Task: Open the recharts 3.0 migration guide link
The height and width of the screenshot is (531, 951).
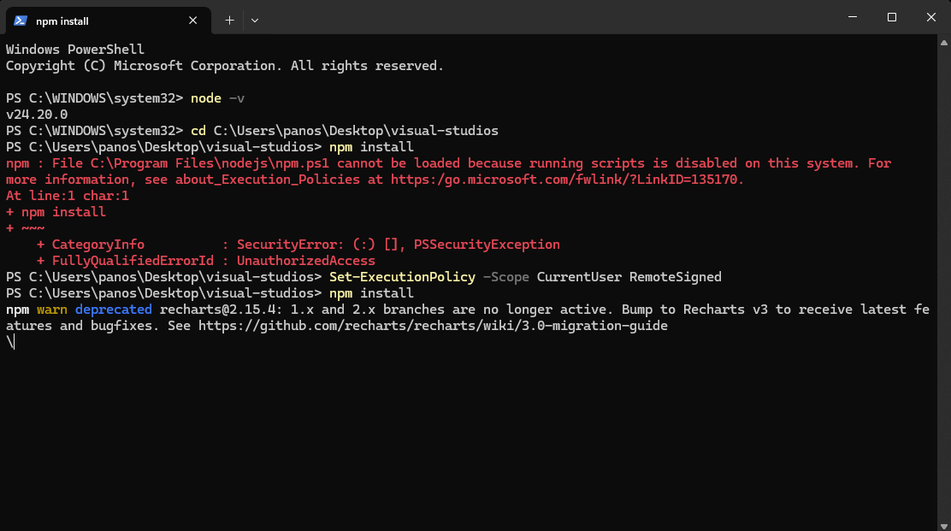Action: point(433,326)
